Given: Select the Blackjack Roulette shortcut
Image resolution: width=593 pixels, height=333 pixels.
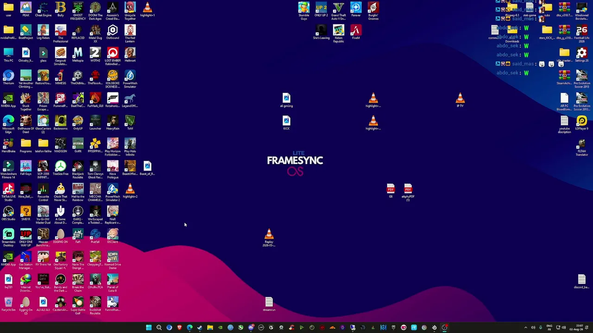Looking at the screenshot, I should 78,170.
